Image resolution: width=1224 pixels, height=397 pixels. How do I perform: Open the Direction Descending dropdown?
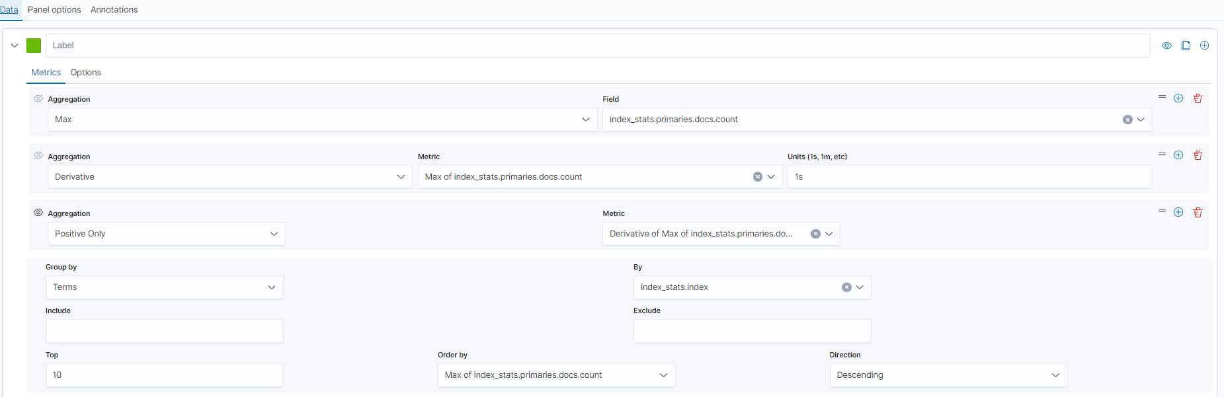point(948,375)
